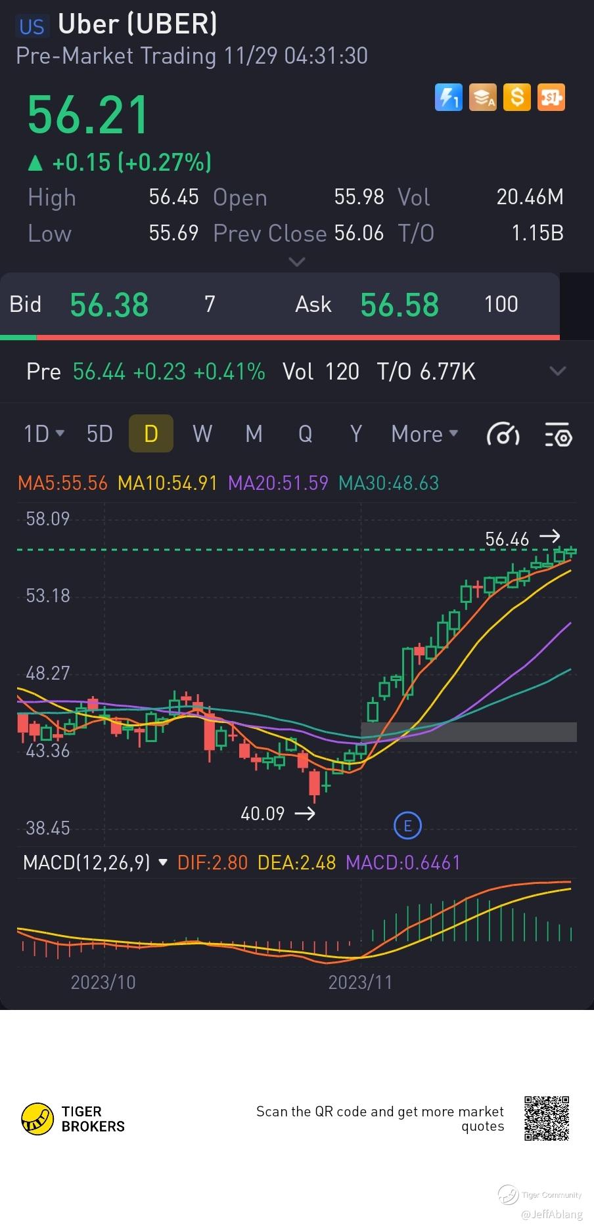Tap the MA10:54.91 indicator label
Viewport: 594px width, 1228px height.
168,483
